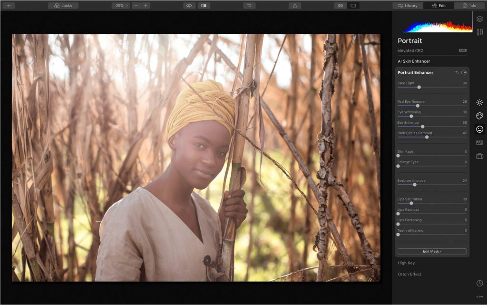Zoom out with the minus button
The width and height of the screenshot is (487, 305).
136,6
